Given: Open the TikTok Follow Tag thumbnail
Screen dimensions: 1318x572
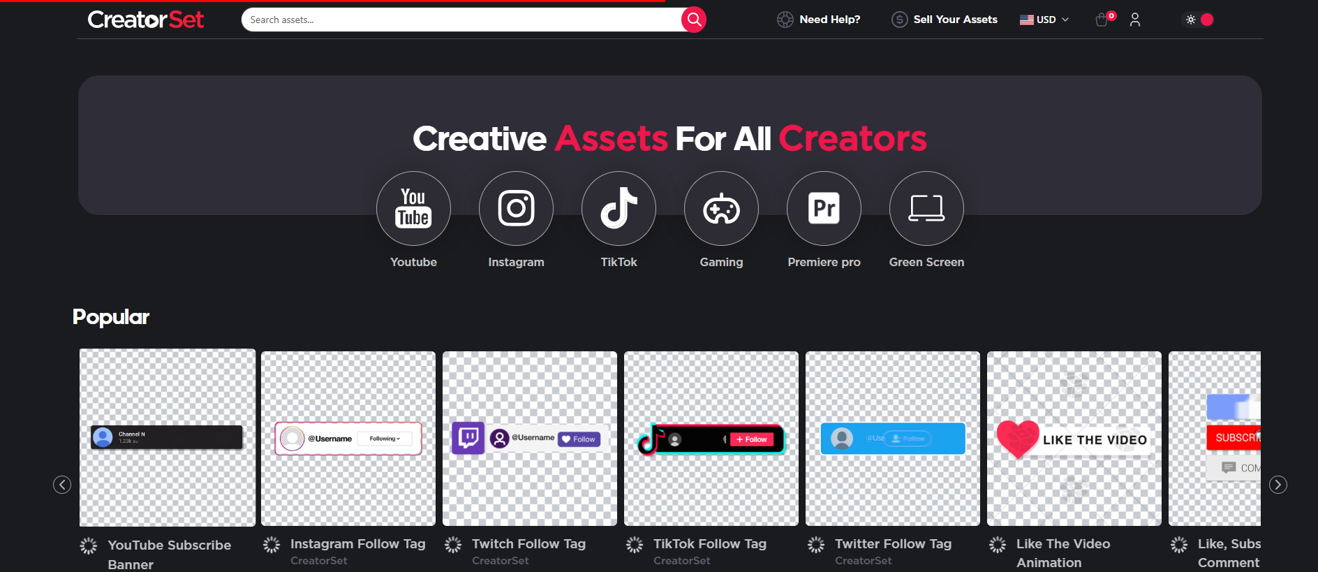Looking at the screenshot, I should (711, 439).
